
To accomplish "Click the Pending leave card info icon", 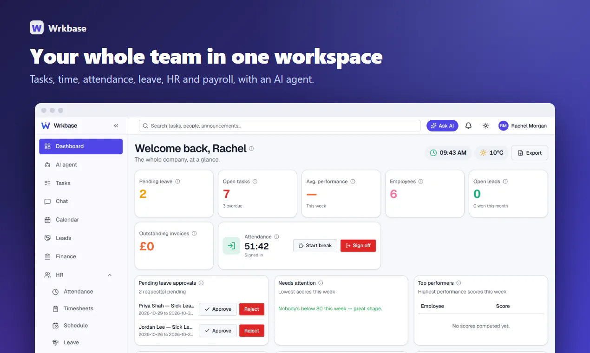I will tap(177, 182).
